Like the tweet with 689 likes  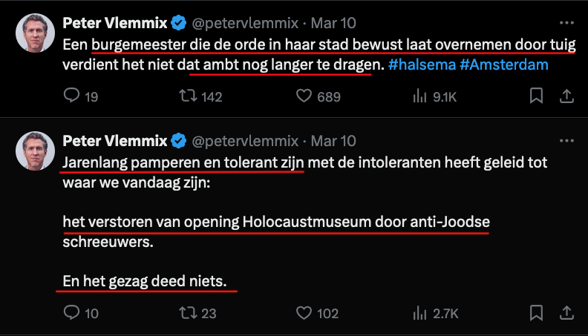click(303, 96)
